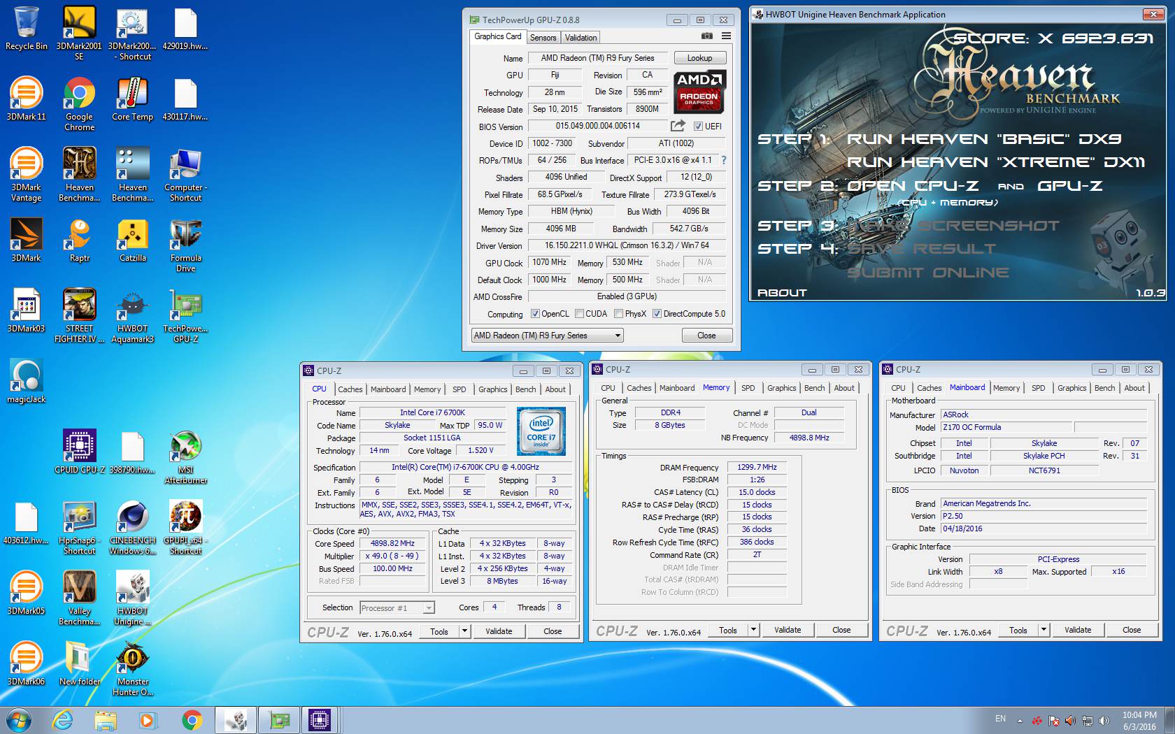1175x734 pixels.
Task: Show hidden system tray icons arrow
Action: click(1020, 720)
